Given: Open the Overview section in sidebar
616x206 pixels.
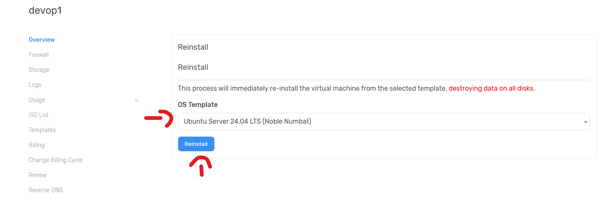Looking at the screenshot, I should point(41,40).
